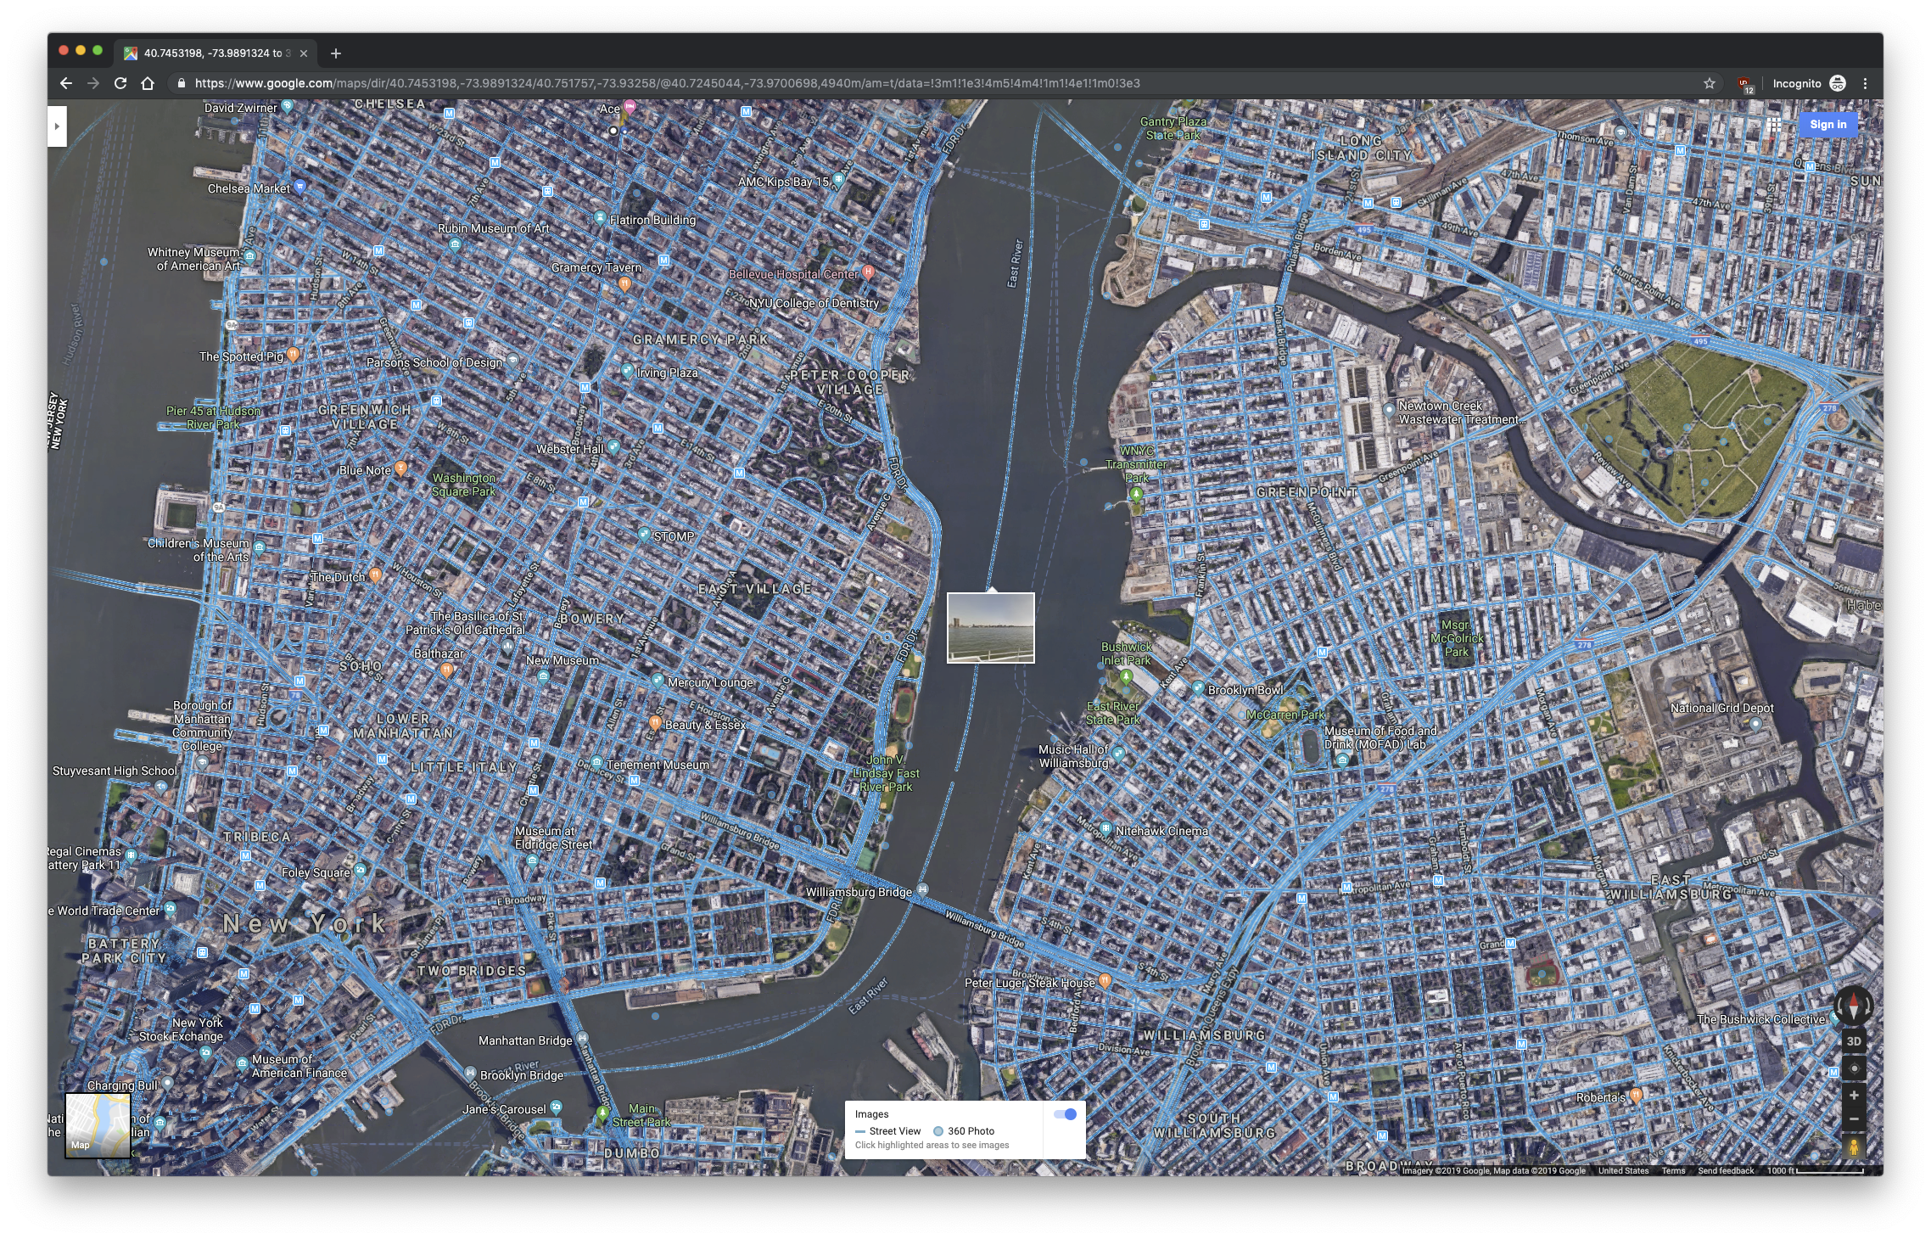The image size is (1931, 1239).
Task: Switch to Map view thumbnail
Action: point(98,1125)
